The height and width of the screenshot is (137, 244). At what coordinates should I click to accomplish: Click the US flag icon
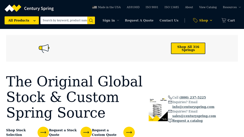pyautogui.click(x=95, y=7)
